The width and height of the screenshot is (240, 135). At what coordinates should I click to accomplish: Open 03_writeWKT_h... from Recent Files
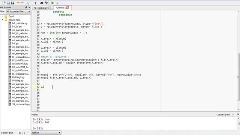[x=21, y=67]
